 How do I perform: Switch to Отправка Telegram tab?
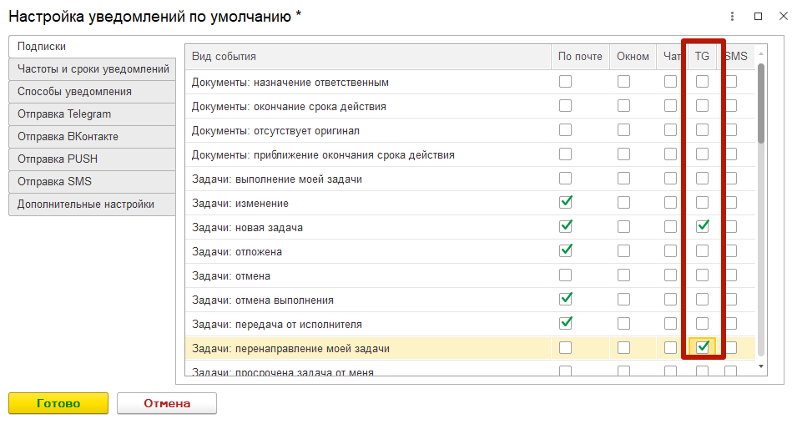(x=93, y=114)
